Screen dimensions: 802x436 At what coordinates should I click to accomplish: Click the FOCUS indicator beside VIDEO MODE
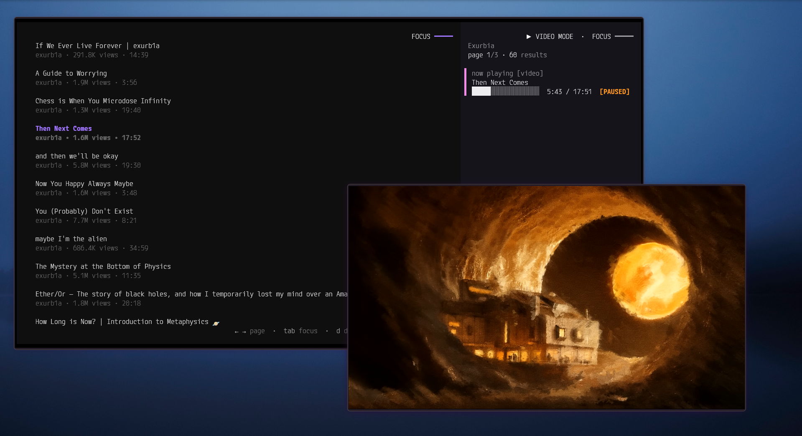click(613, 37)
